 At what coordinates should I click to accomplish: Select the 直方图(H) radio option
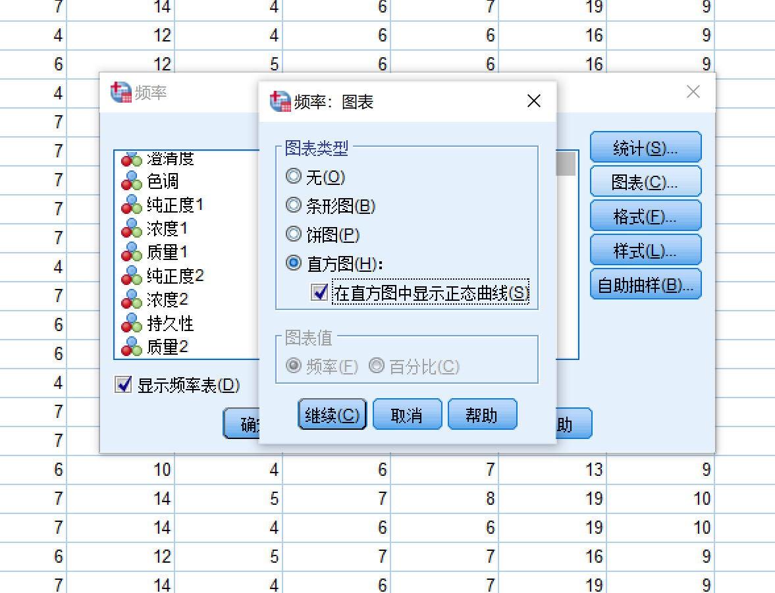(294, 263)
